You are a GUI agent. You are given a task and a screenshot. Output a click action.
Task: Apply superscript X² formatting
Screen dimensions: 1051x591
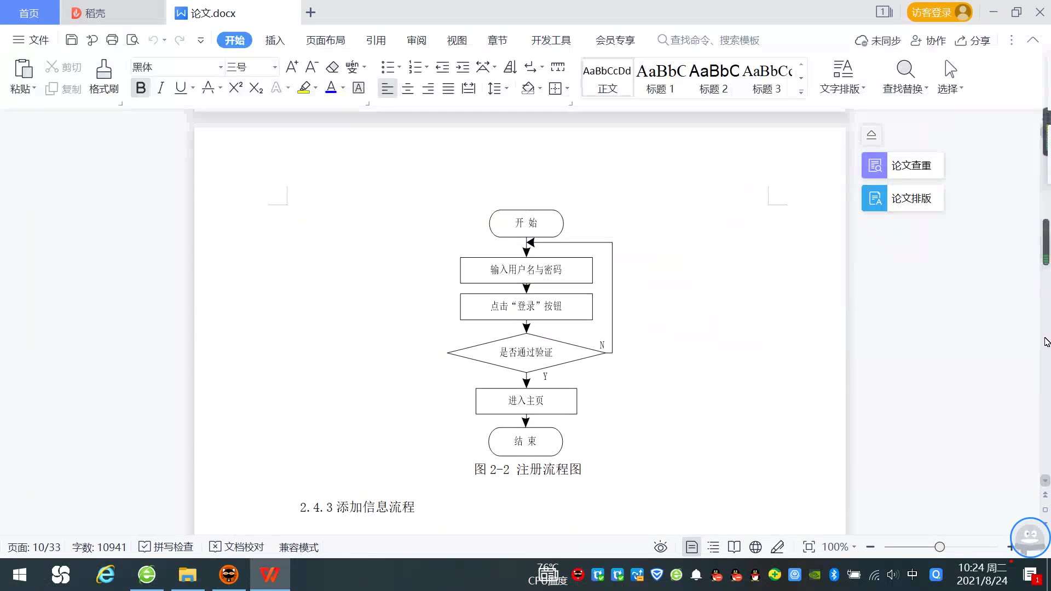pos(235,88)
